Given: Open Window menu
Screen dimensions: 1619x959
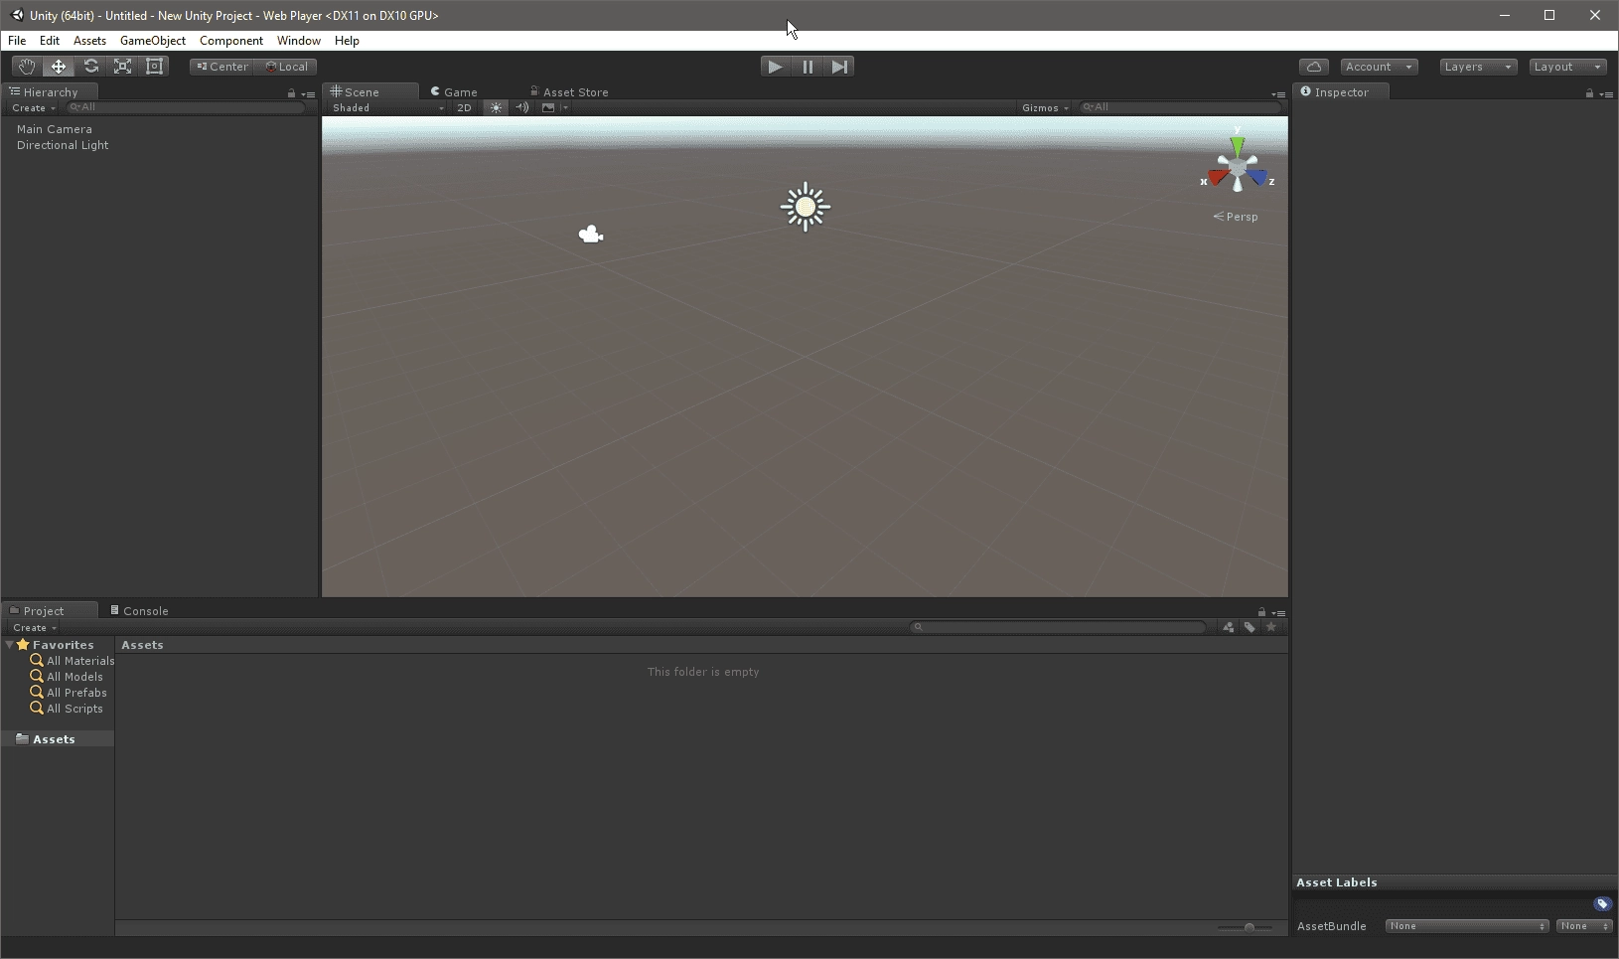Looking at the screenshot, I should coord(299,41).
